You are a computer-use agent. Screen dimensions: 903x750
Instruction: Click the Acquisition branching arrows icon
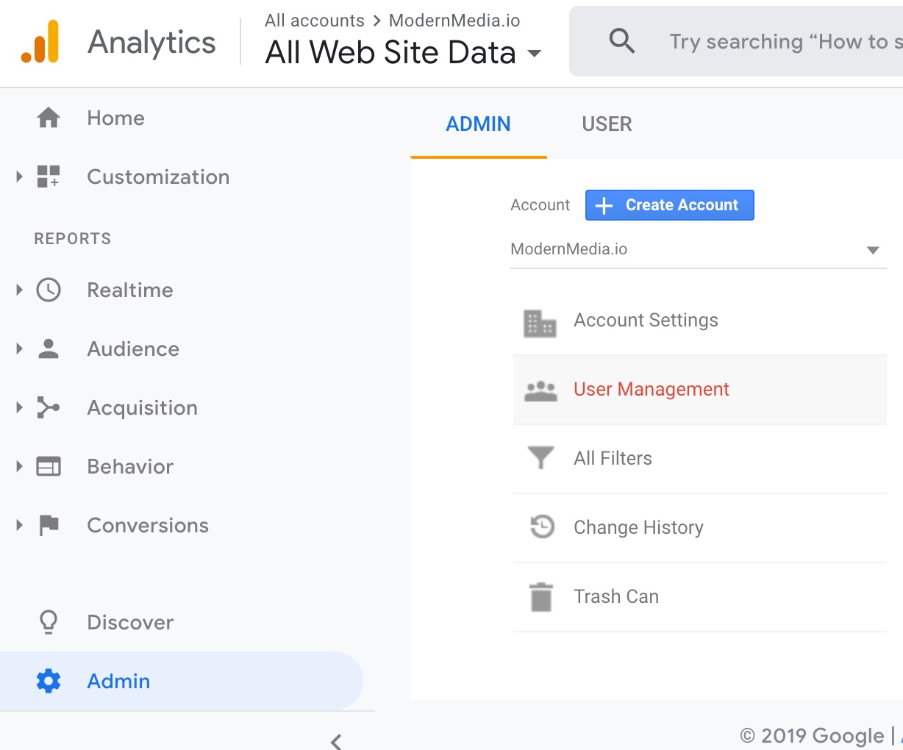point(49,407)
